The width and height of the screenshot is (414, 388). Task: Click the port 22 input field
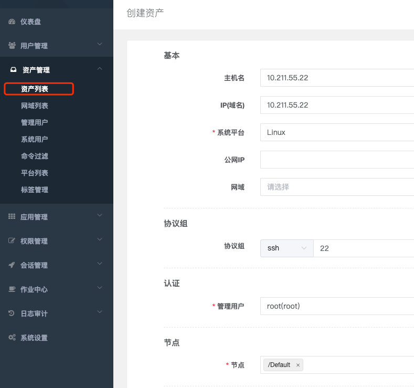click(364, 248)
